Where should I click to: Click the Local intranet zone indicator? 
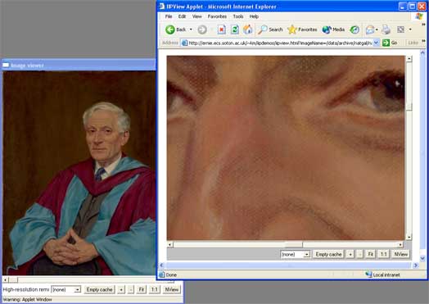[x=383, y=275]
